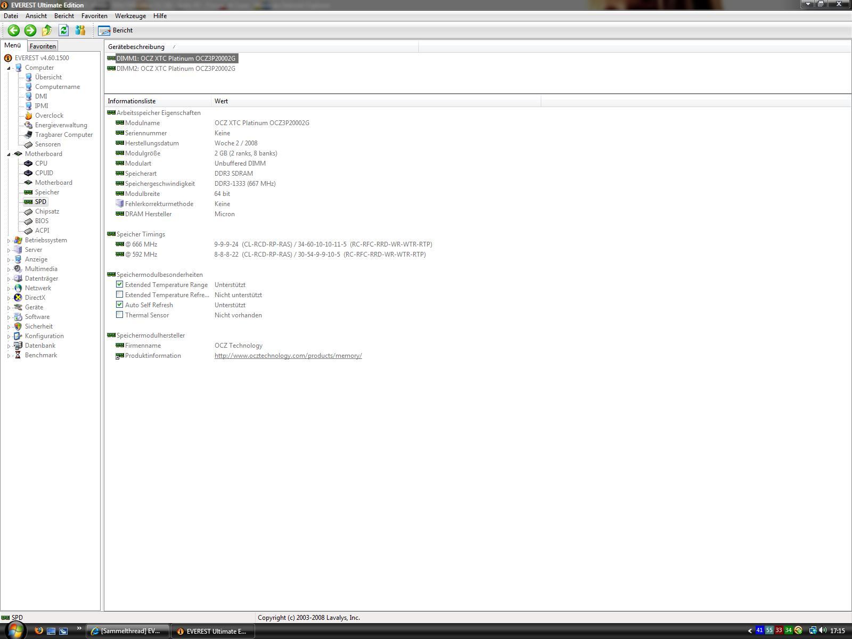Click the green Back arrow toolbar icon
The height and width of the screenshot is (639, 852).
14,30
